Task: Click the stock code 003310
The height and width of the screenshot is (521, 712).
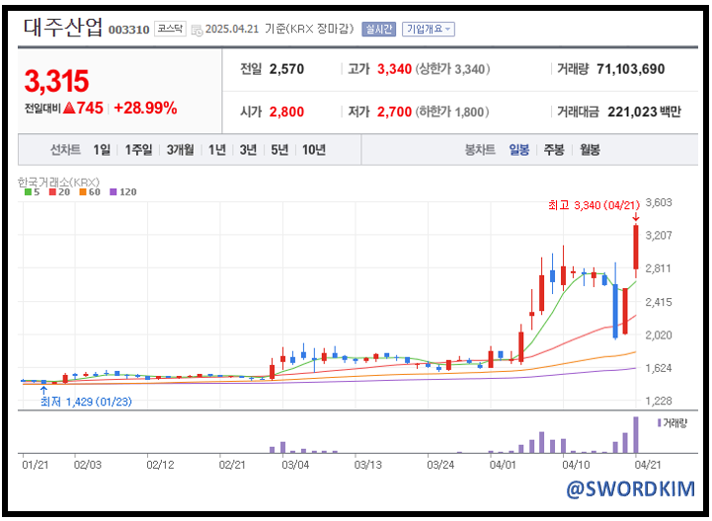Action: (129, 30)
